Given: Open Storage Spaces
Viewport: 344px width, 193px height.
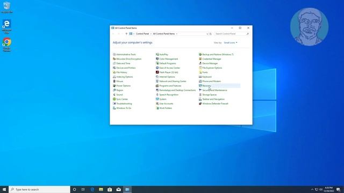Looking at the screenshot, I should point(208,95).
